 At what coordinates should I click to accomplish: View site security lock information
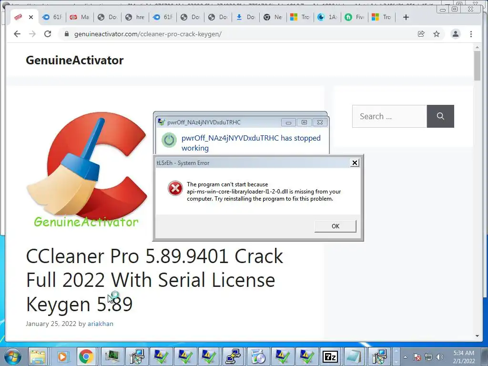(x=66, y=34)
